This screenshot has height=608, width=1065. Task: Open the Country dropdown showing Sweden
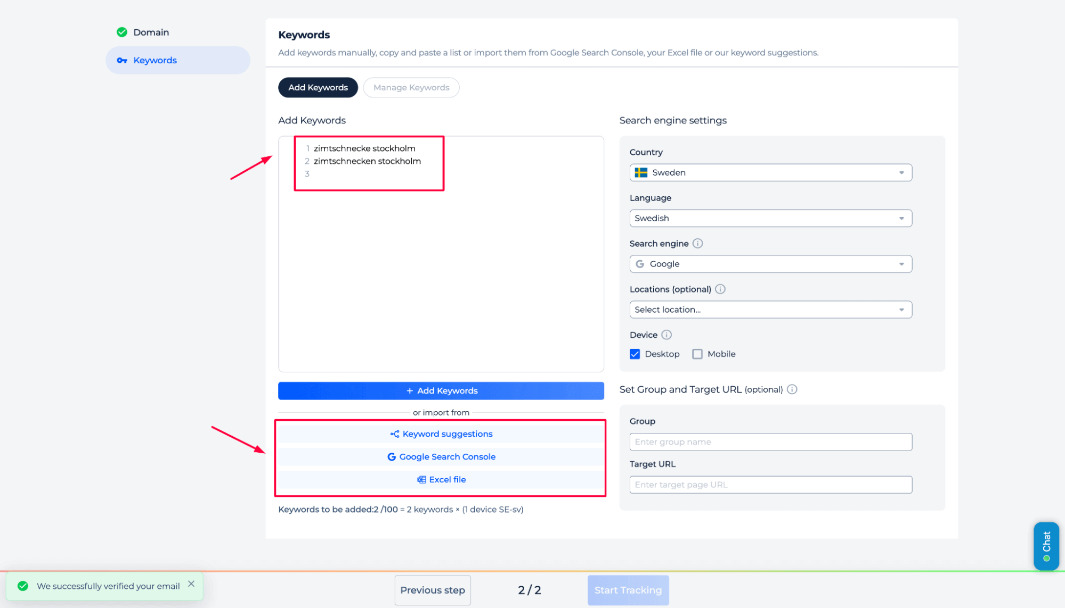click(770, 173)
